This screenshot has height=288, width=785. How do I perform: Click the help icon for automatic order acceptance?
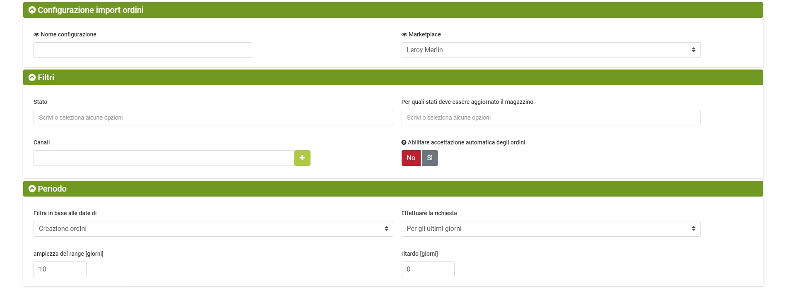(404, 143)
